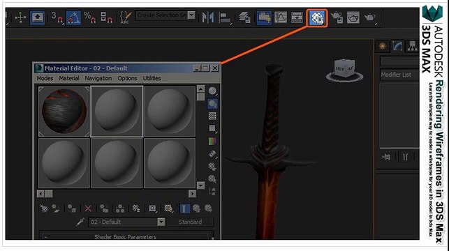
Task: Open the Material menu
Action: (x=69, y=78)
